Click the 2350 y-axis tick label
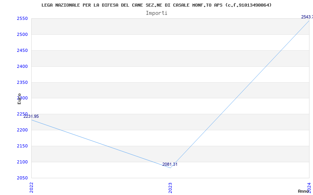The width and height of the screenshot is (313, 195). point(22,82)
